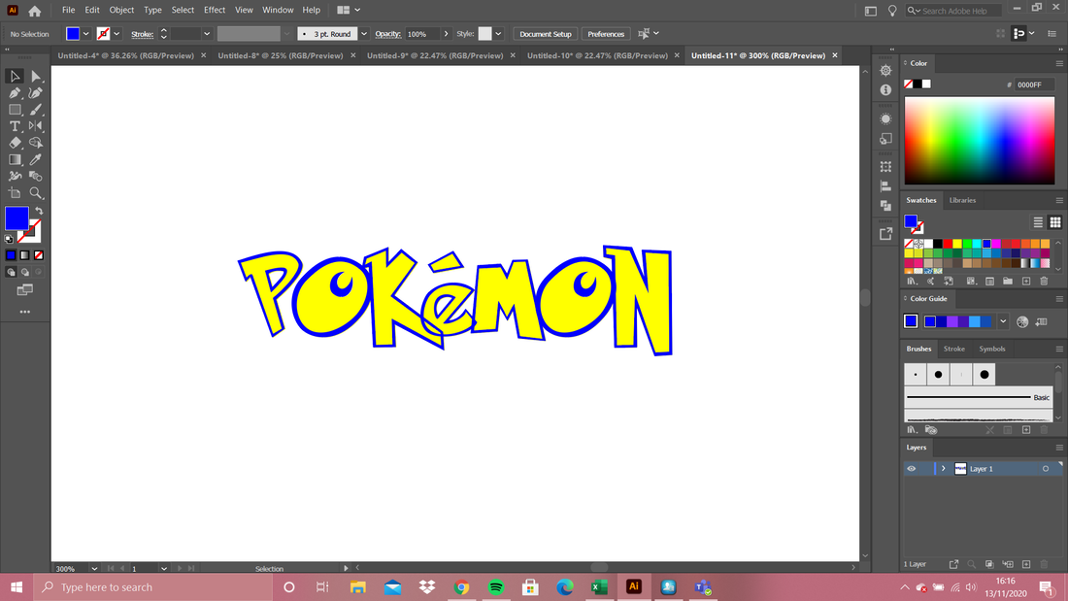Open the stroke color dropdown

tap(117, 33)
